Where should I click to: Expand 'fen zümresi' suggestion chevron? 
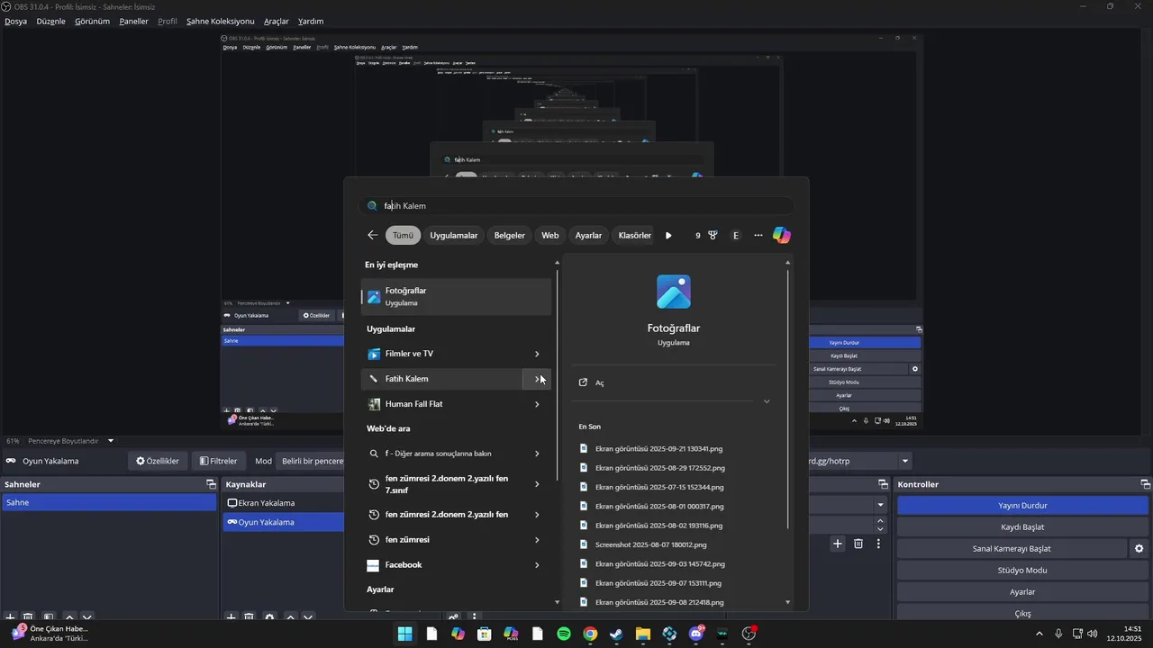pyautogui.click(x=537, y=540)
